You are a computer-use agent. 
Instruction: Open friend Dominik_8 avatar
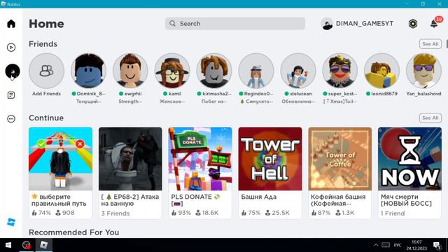pos(88,71)
